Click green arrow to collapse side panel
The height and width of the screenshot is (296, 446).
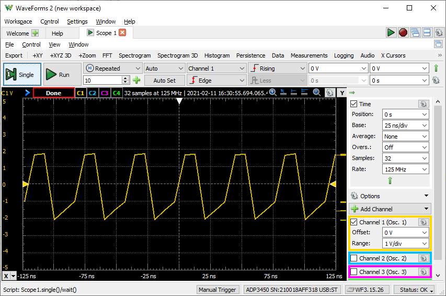pyautogui.click(x=352, y=93)
